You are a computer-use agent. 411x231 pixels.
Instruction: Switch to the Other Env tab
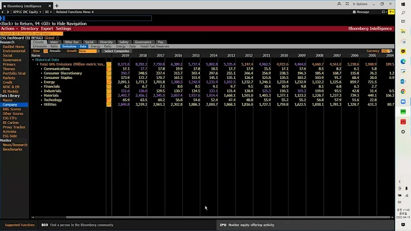tap(71, 42)
